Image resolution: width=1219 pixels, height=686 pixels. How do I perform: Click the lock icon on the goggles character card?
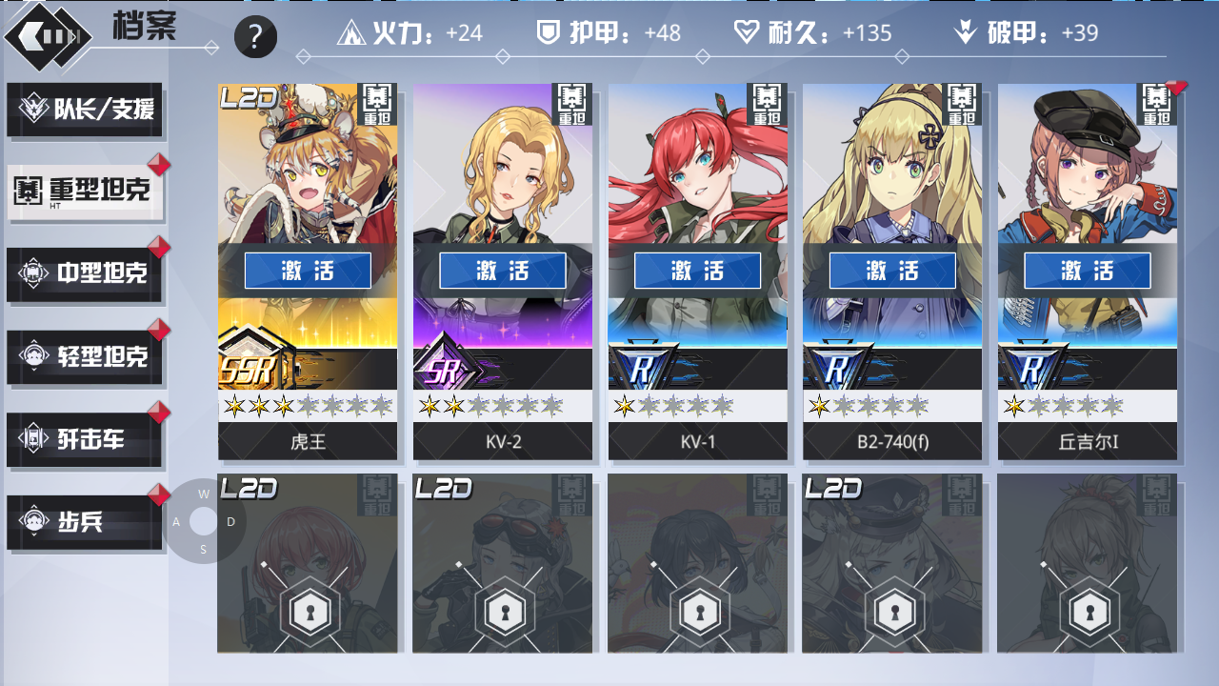pyautogui.click(x=502, y=613)
